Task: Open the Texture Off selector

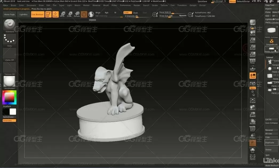Action: [x=9, y=68]
